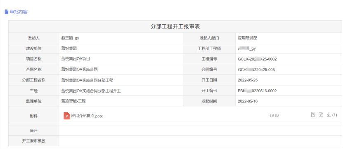
Task: Open the 审批内容 section heading
Action: tap(19, 12)
